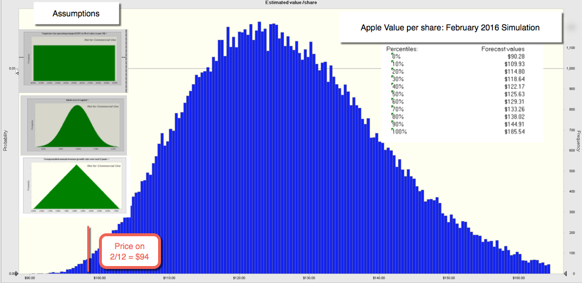Click the $110.00 x-axis label

coord(169,277)
